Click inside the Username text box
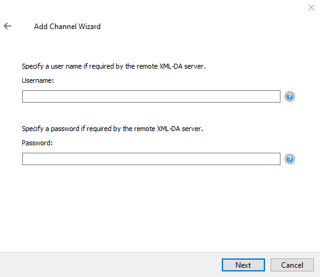Viewport: 320px width, 277px height. [151, 96]
